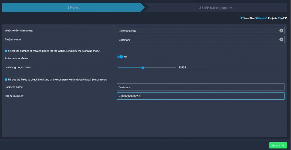Focus the Project name input field
The height and width of the screenshot is (150, 291).
click(198, 40)
